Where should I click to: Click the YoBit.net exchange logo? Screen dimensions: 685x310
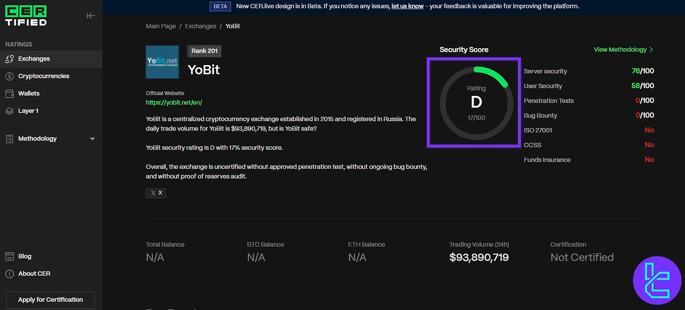[x=162, y=62]
